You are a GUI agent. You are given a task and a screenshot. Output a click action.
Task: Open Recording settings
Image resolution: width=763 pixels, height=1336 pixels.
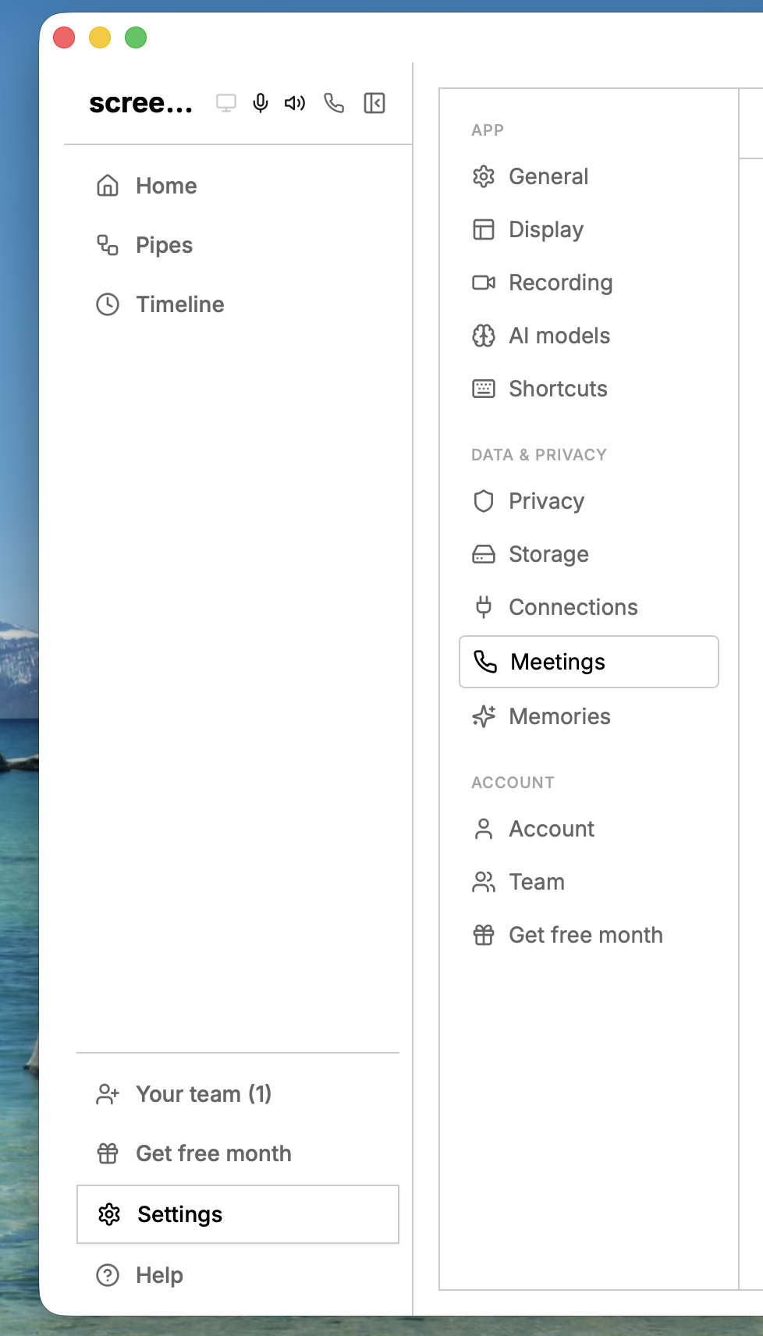tap(560, 282)
